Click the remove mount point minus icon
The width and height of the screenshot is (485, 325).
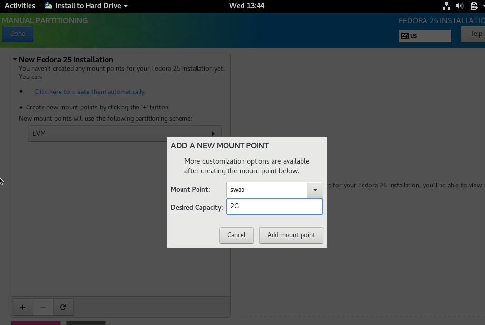43,307
